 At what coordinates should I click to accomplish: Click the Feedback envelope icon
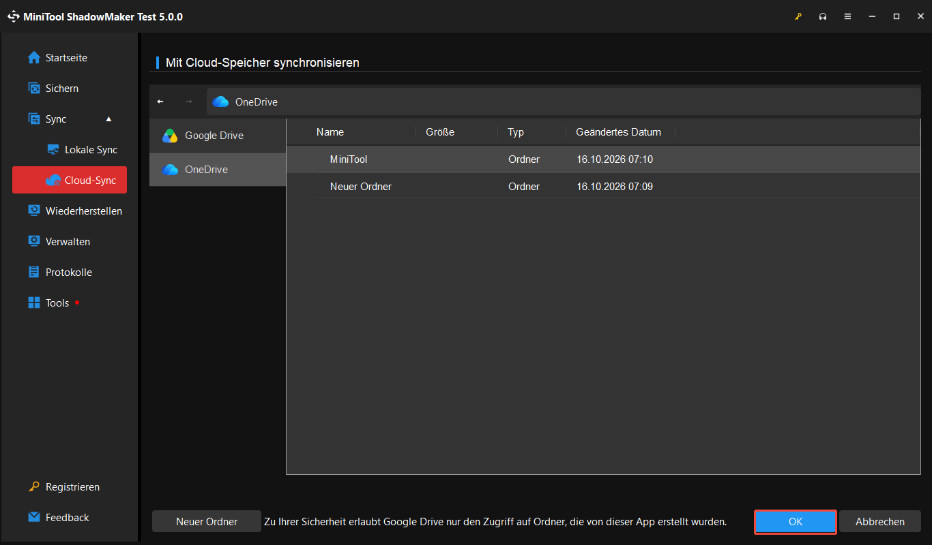click(x=34, y=518)
